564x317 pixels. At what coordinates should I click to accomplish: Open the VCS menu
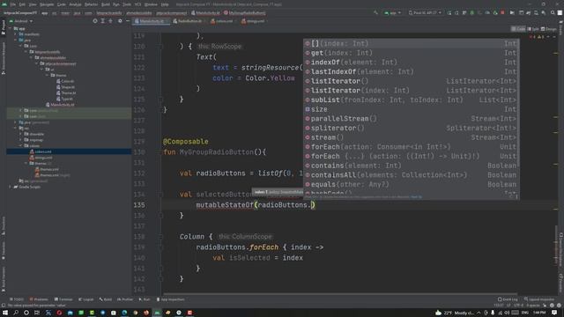137,4
